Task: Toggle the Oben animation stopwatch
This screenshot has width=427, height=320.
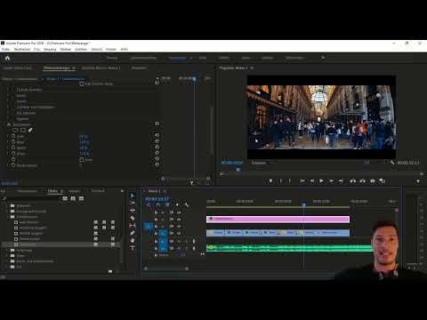Action: (13, 142)
